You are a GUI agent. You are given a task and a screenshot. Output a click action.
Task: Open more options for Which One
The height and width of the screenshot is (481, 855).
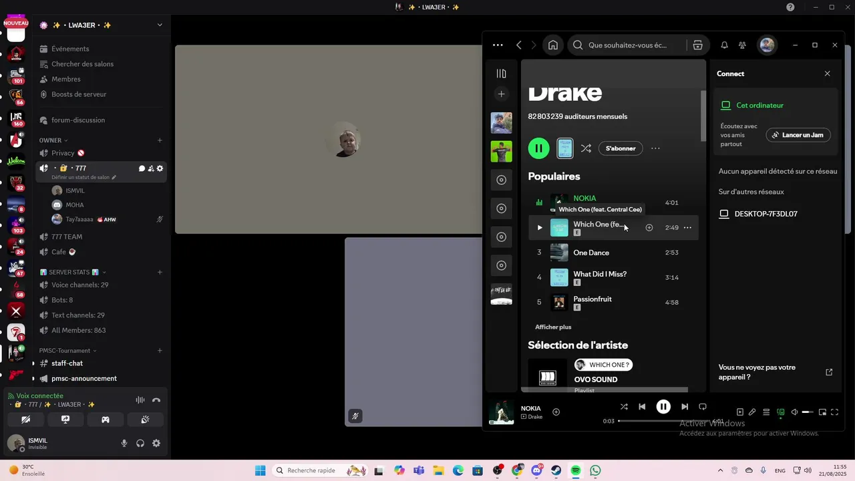(687, 228)
